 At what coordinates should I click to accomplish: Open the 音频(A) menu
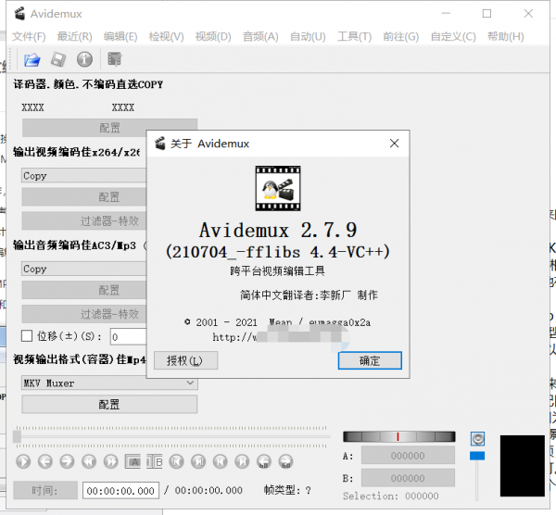click(260, 36)
